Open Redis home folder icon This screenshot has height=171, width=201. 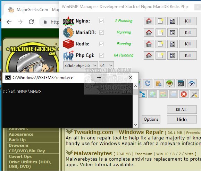click(149, 44)
